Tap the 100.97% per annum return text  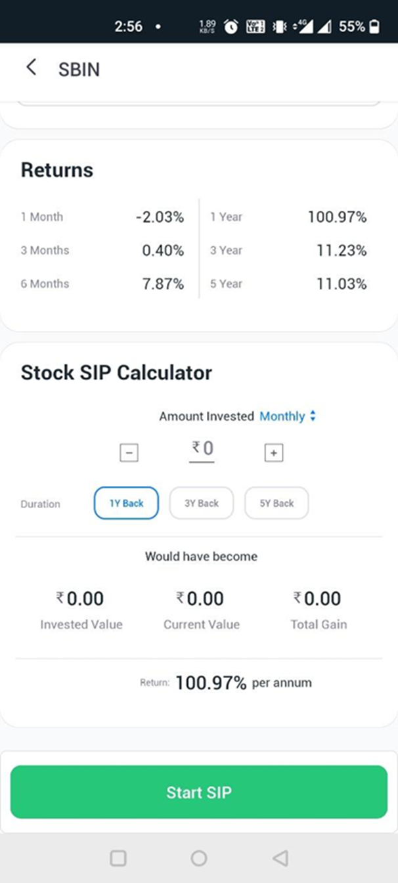click(244, 683)
